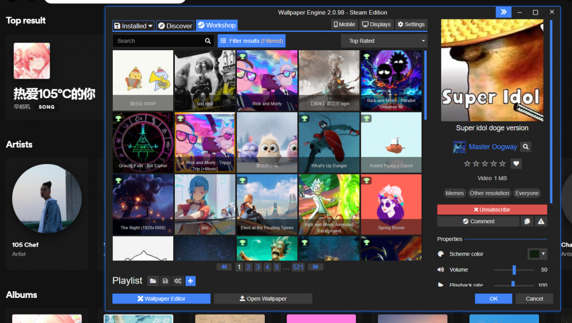Image resolution: width=572 pixels, height=323 pixels.
Task: Click Scheme color swatch
Action: tap(535, 254)
